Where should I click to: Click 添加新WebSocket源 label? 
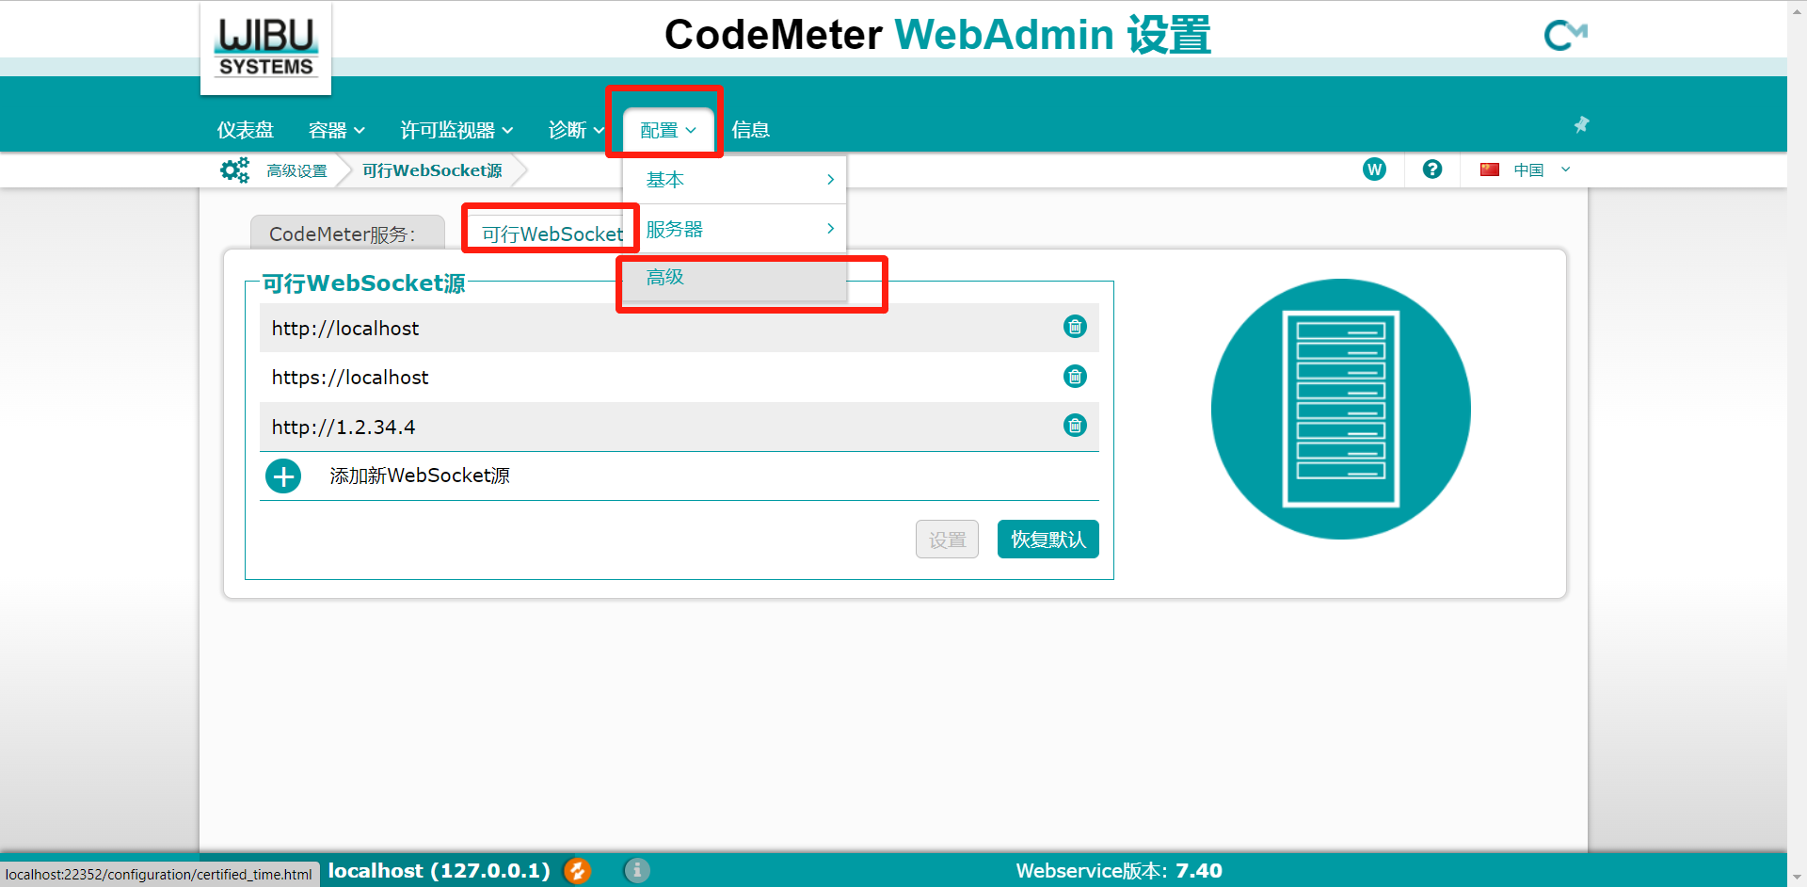coord(420,476)
